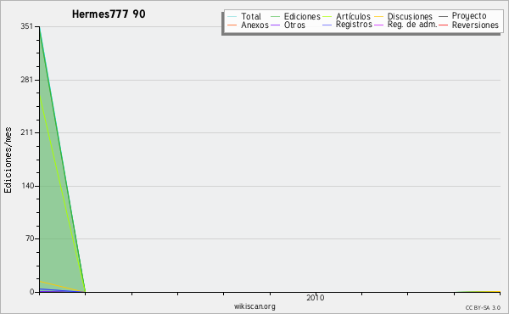Viewport: 509px width, 314px height.
Task: Select the "Ediciones" legend entry
Action: pyautogui.click(x=302, y=16)
